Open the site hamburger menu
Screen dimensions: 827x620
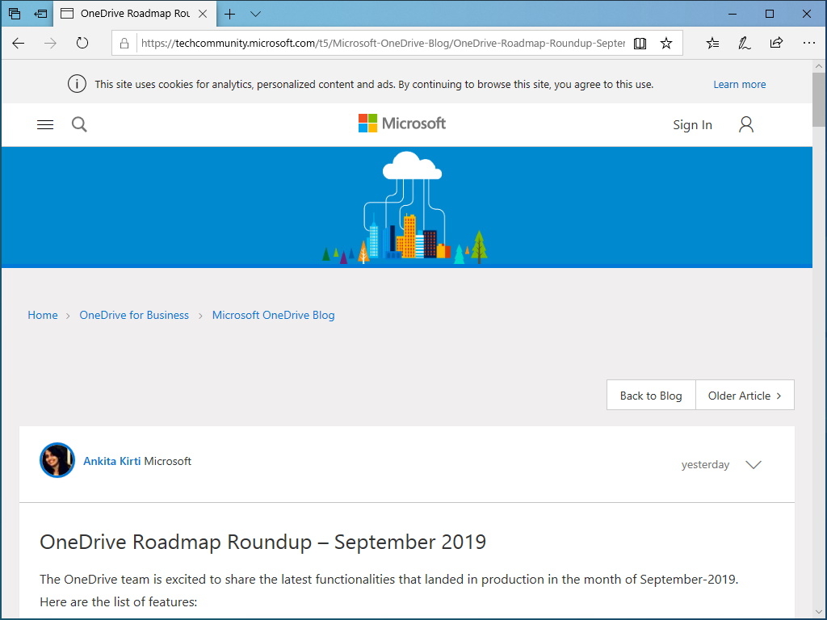coord(45,124)
